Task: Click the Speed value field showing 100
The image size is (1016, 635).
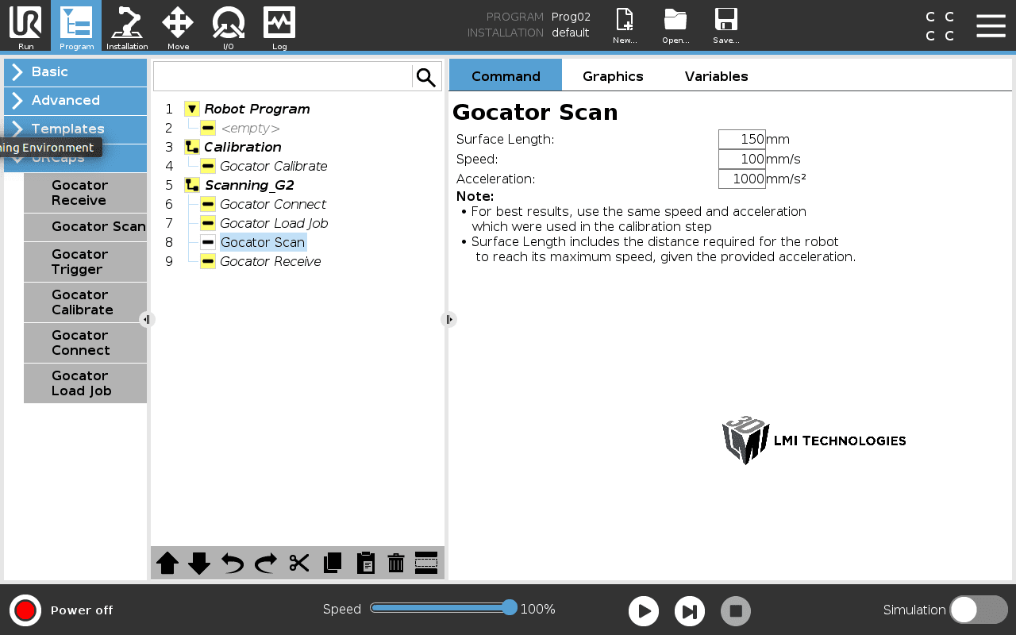Action: [x=742, y=160]
